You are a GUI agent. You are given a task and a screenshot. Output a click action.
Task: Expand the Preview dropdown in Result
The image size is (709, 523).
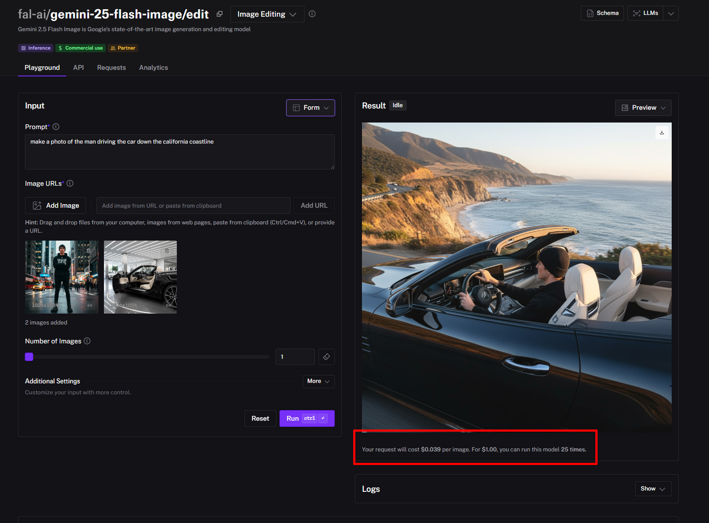pos(643,108)
